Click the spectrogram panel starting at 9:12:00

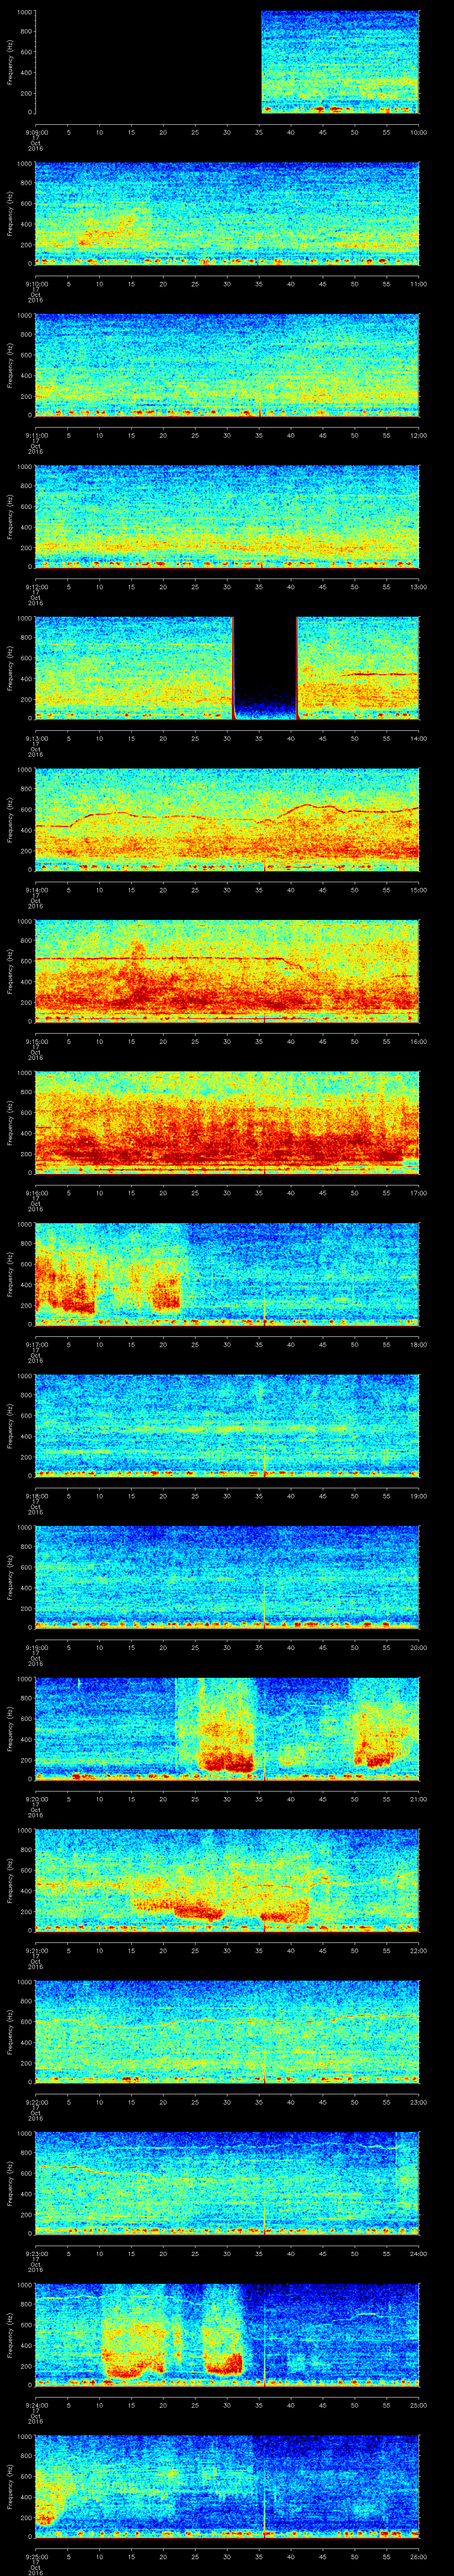point(227,517)
